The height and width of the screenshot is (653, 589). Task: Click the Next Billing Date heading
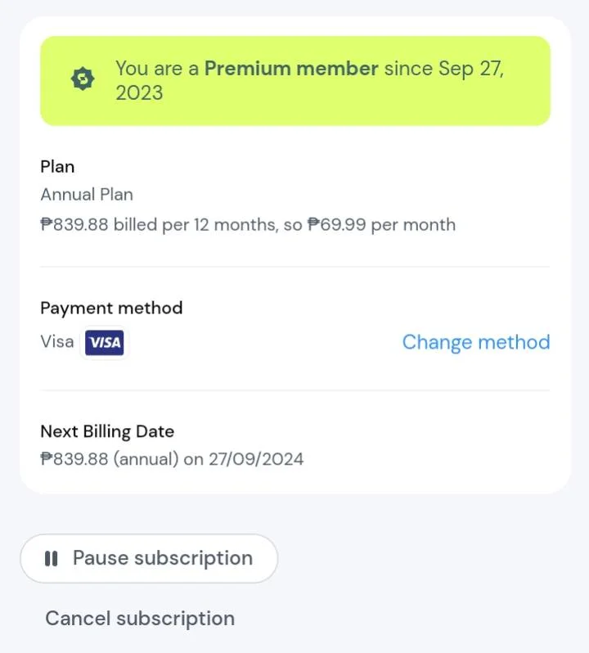(x=107, y=431)
